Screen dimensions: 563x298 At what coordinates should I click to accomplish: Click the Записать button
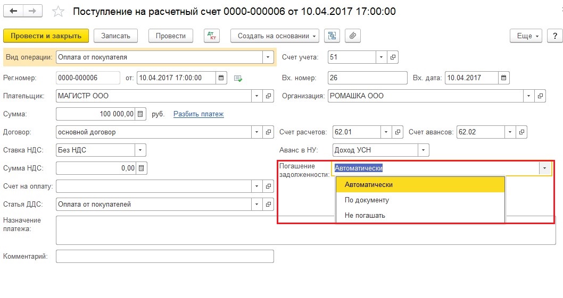click(x=115, y=36)
